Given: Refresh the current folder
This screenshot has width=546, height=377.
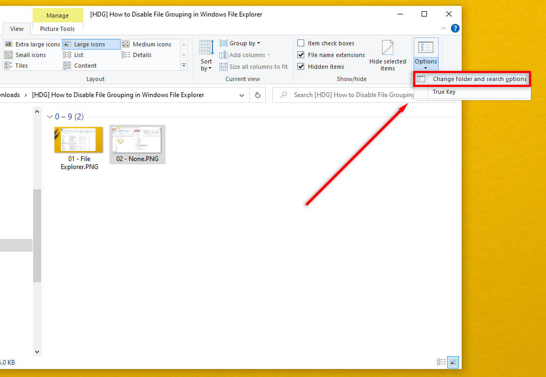Looking at the screenshot, I should [x=258, y=95].
